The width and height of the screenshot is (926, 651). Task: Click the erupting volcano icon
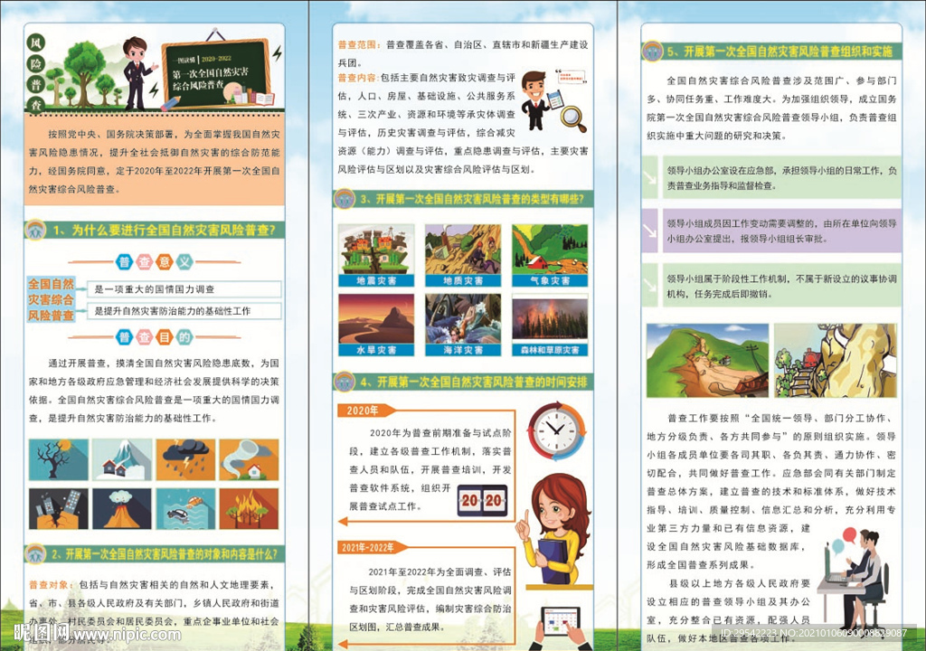[122, 509]
